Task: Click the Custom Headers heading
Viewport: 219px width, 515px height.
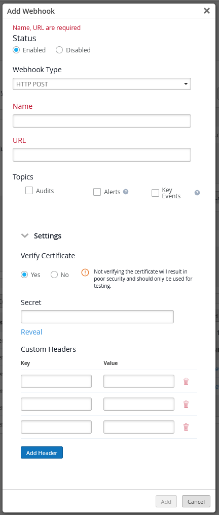Action: coord(49,349)
